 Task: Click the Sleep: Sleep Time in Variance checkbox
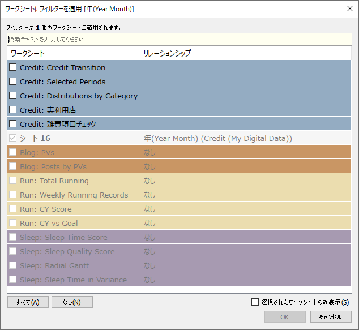point(13,279)
